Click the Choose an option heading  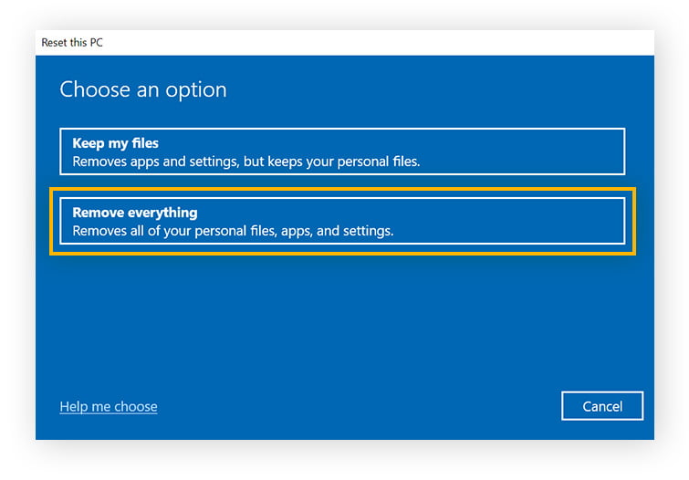[142, 89]
